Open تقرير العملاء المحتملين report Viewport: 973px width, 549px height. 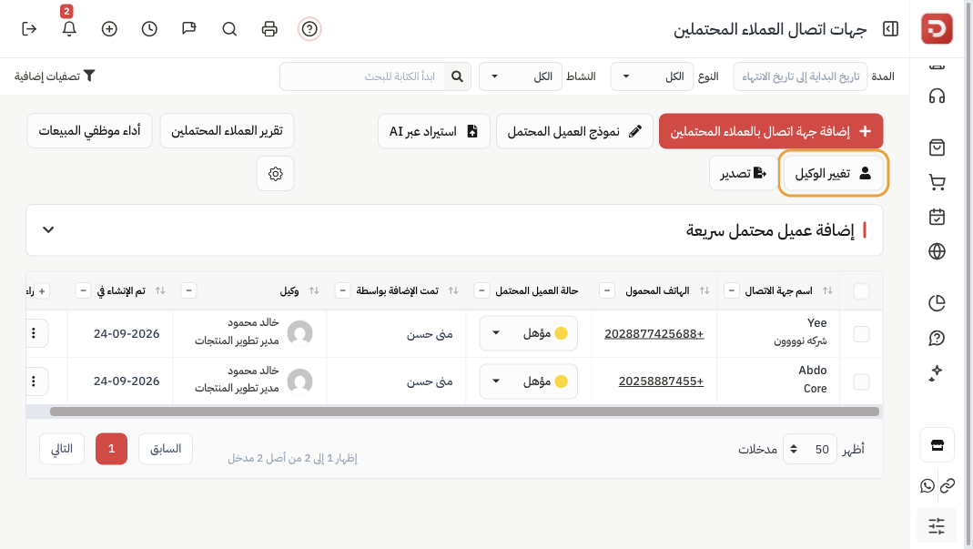tap(228, 130)
